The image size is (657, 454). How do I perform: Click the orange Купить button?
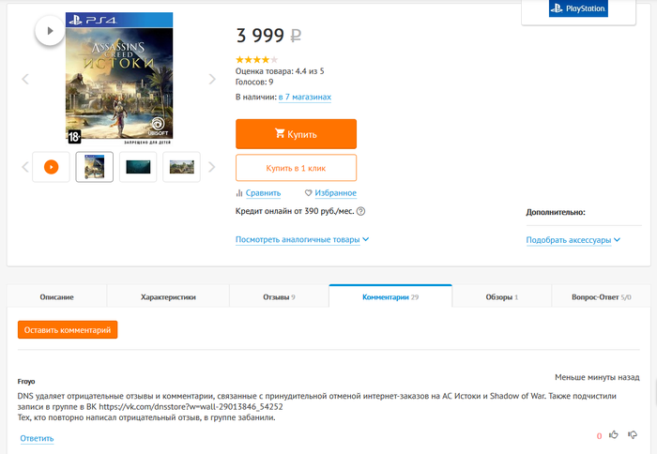296,134
